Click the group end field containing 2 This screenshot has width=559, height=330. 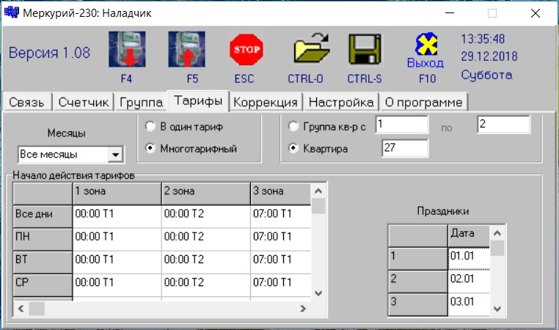pyautogui.click(x=503, y=125)
